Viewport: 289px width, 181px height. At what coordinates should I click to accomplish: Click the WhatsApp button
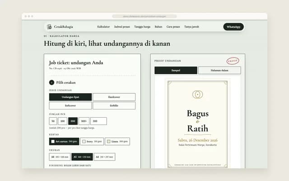click(233, 27)
